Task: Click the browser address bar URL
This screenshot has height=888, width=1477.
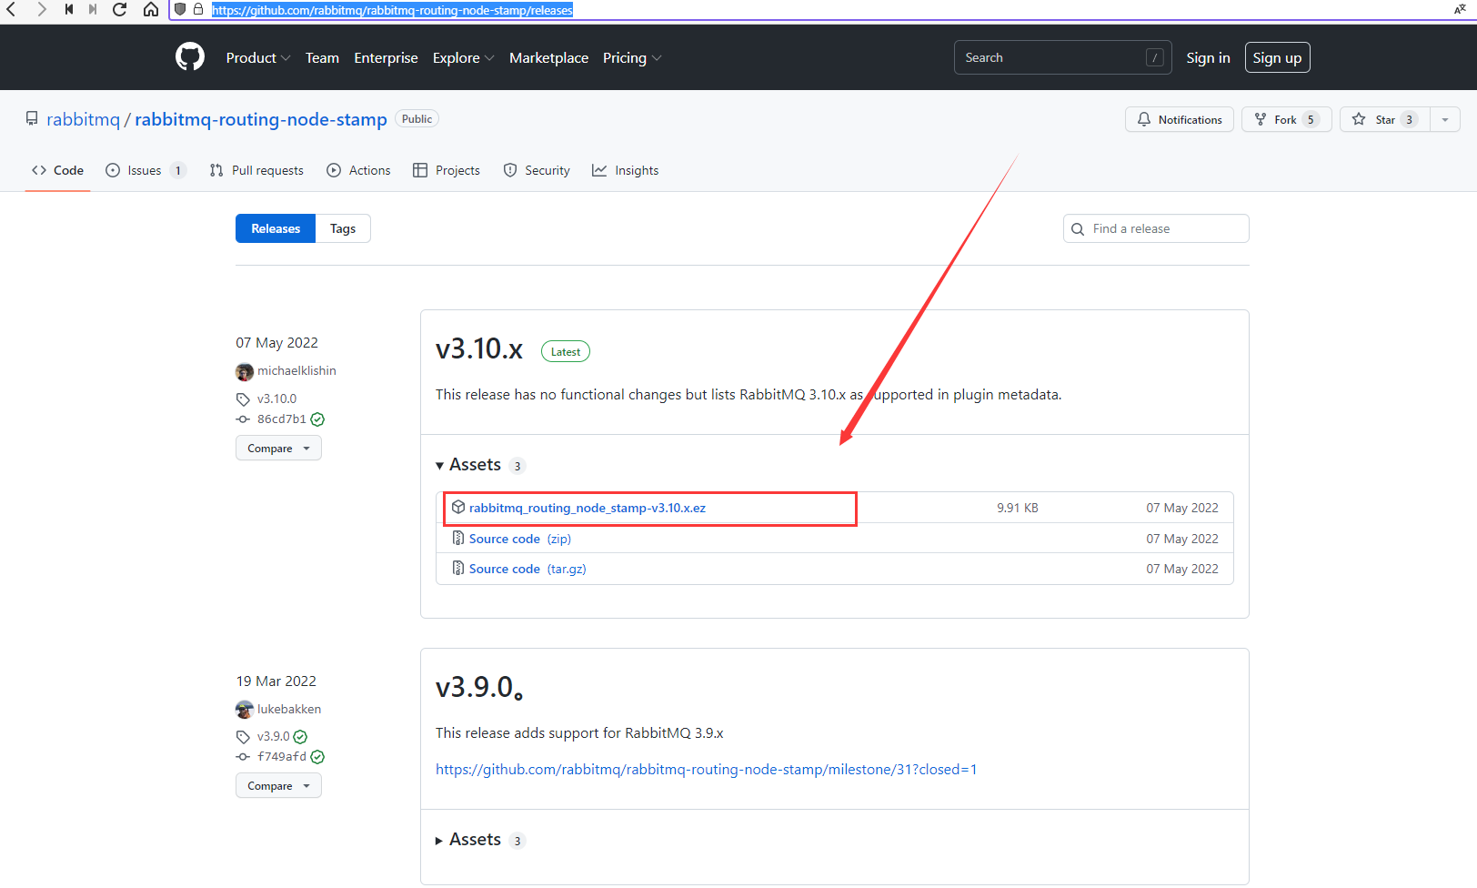Action: pos(392,10)
